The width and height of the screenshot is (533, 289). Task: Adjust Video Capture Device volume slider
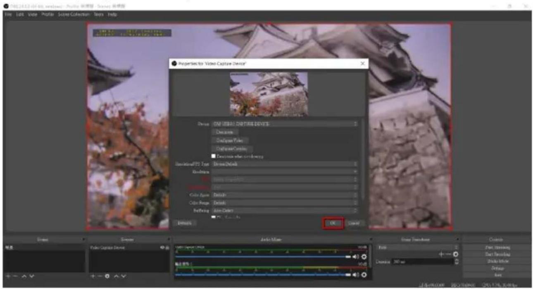coord(263,256)
